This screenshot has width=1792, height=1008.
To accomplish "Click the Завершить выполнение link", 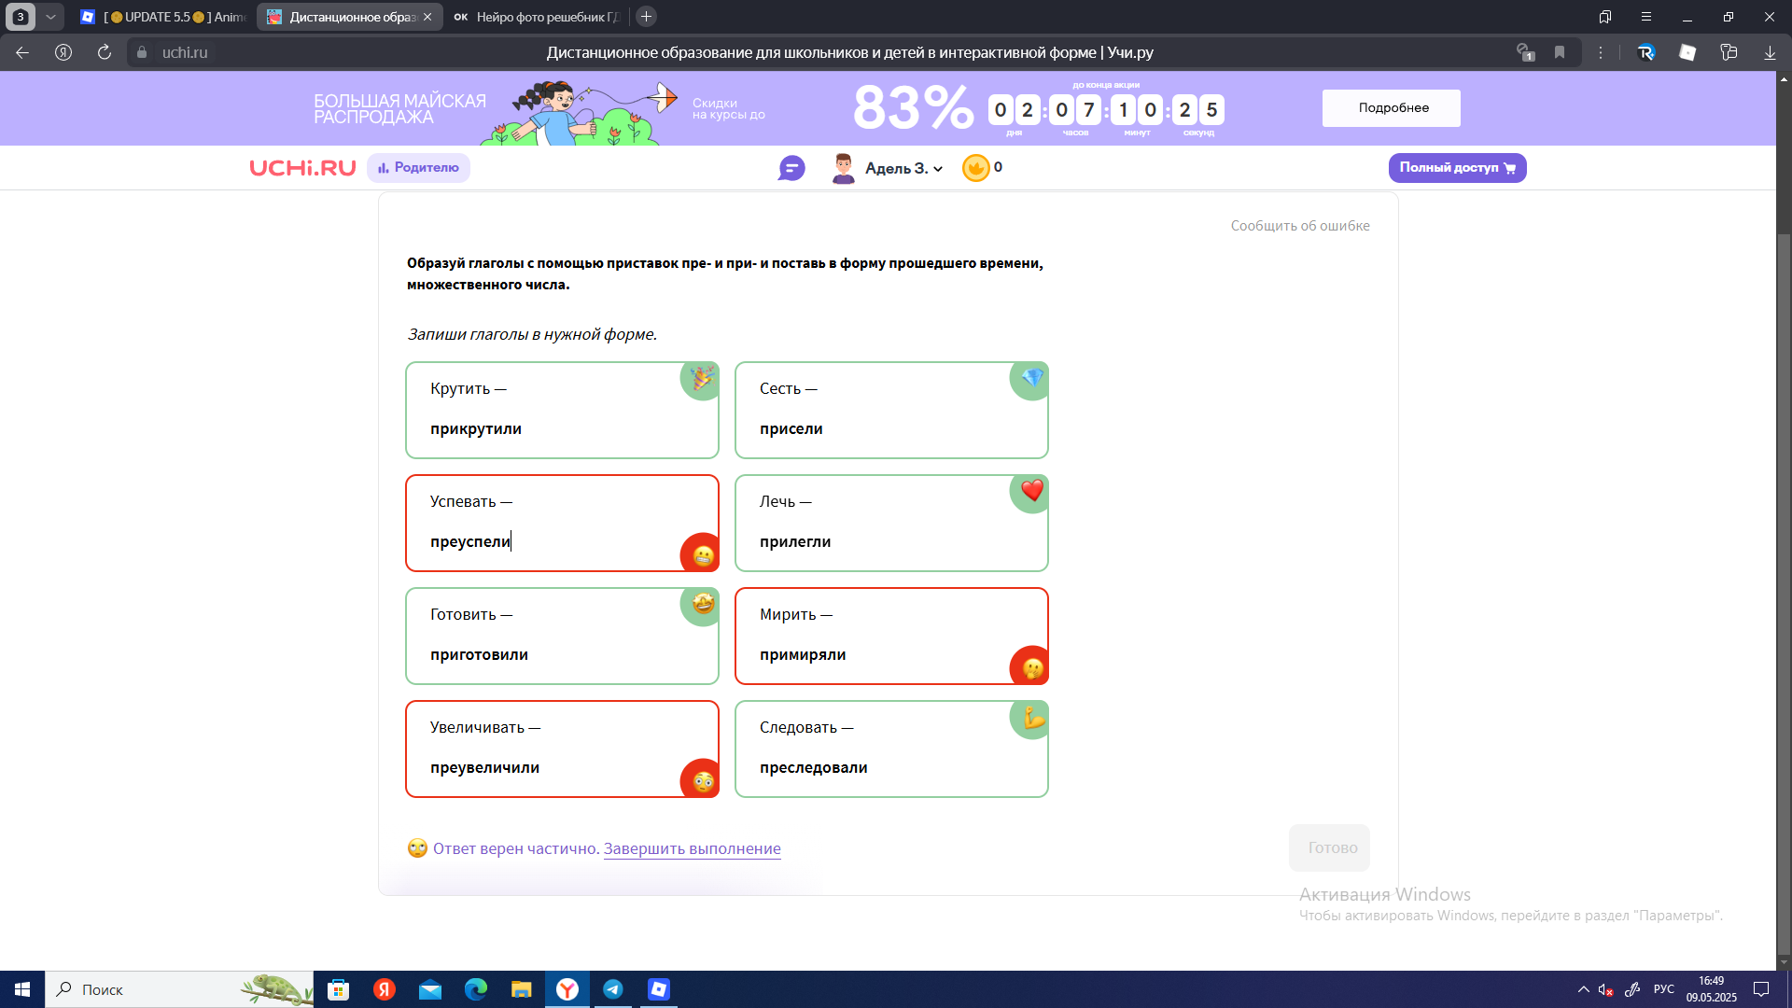I will point(692,848).
